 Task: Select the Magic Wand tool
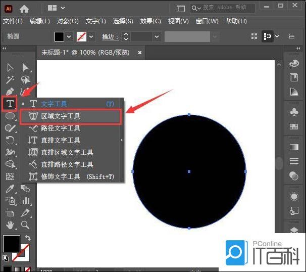(x=10, y=79)
